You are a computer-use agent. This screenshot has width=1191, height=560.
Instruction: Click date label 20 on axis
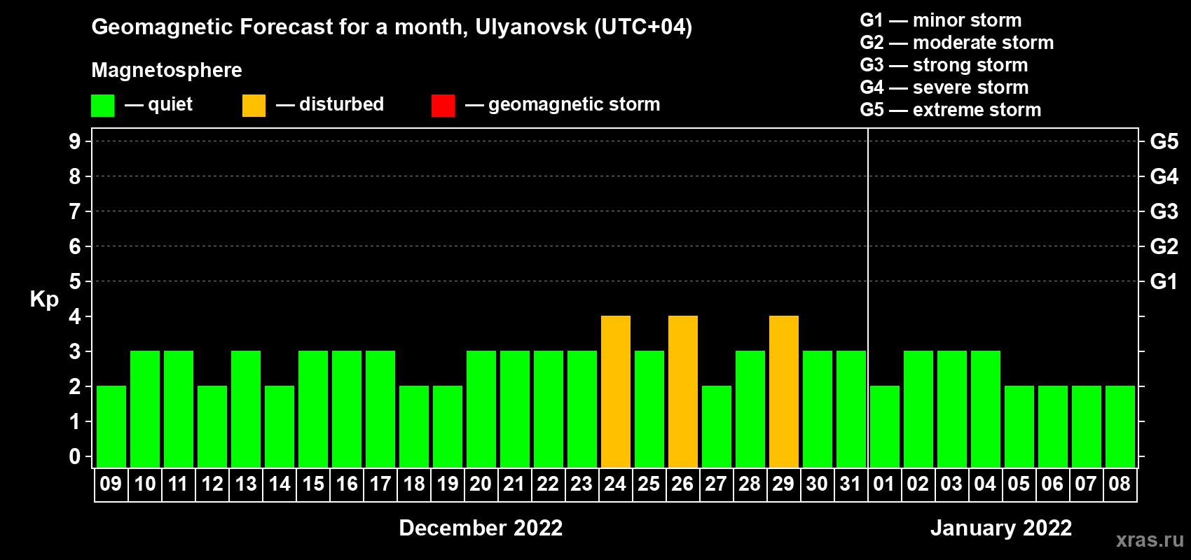point(481,484)
